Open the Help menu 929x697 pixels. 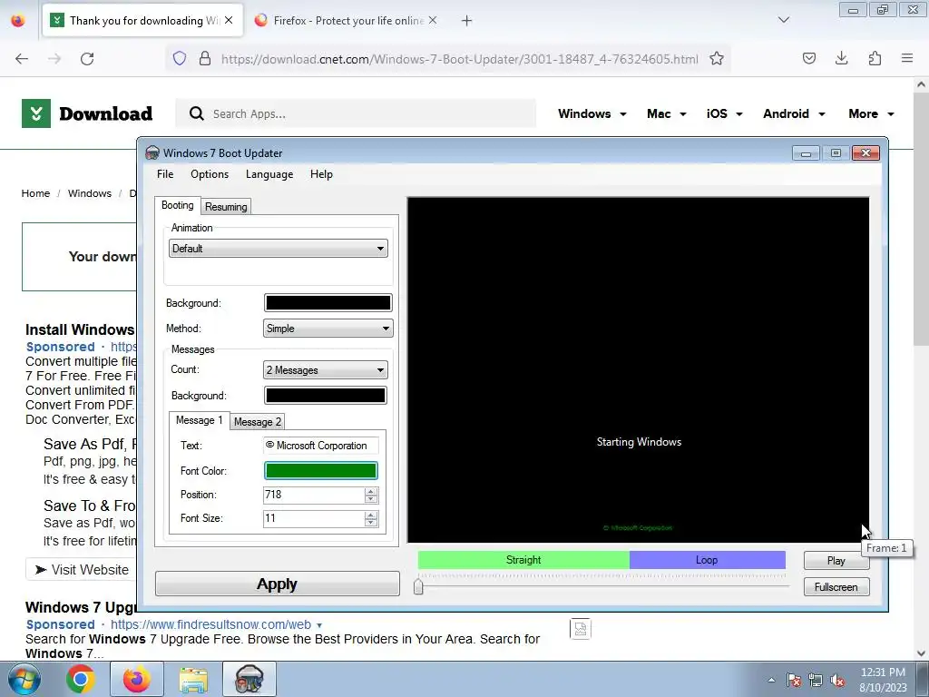coord(321,174)
